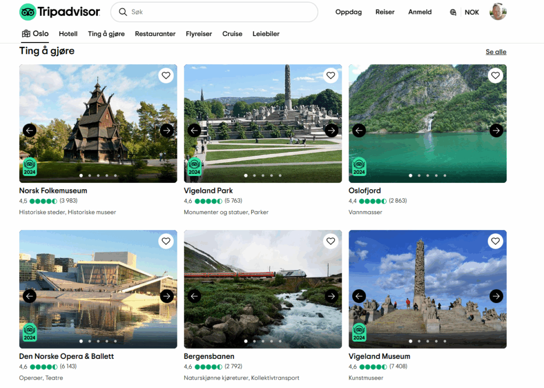Click the Travelers' Choice 2024 badge on Vigeland Museum
Screen dimensions: 544x388
pos(359,332)
